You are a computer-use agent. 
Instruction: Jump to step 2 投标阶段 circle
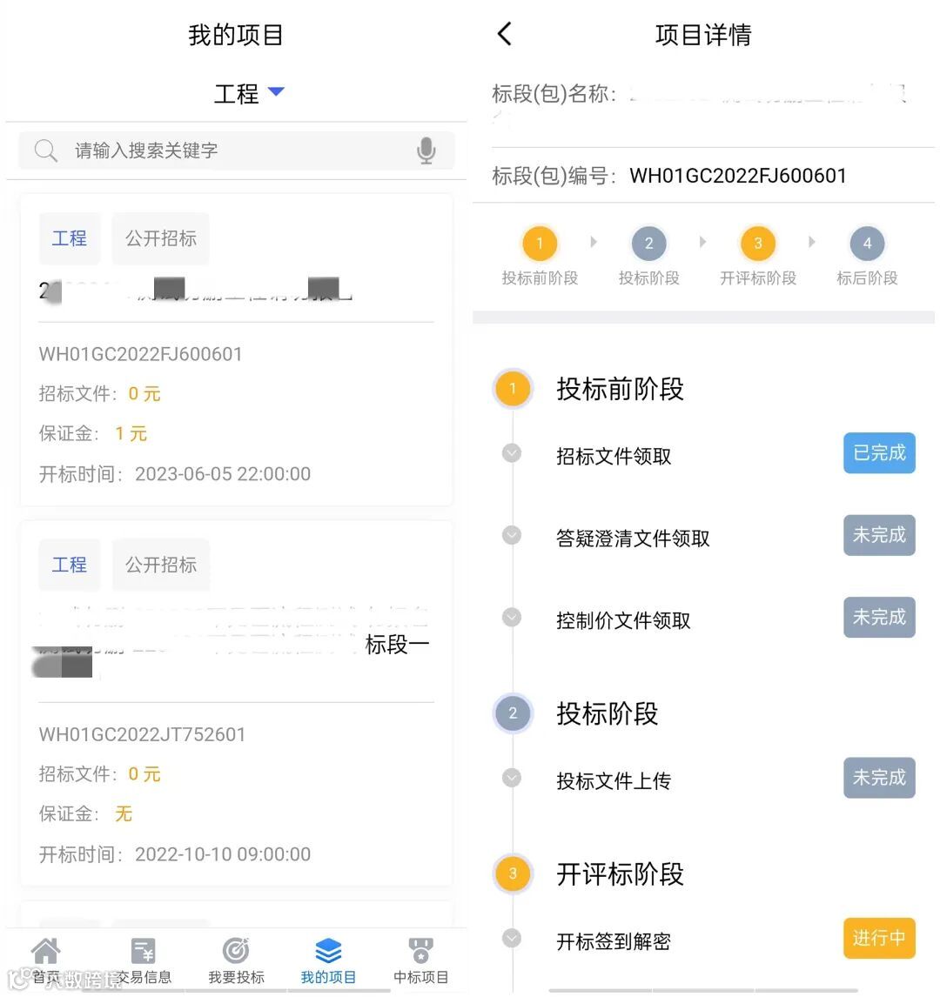(648, 244)
